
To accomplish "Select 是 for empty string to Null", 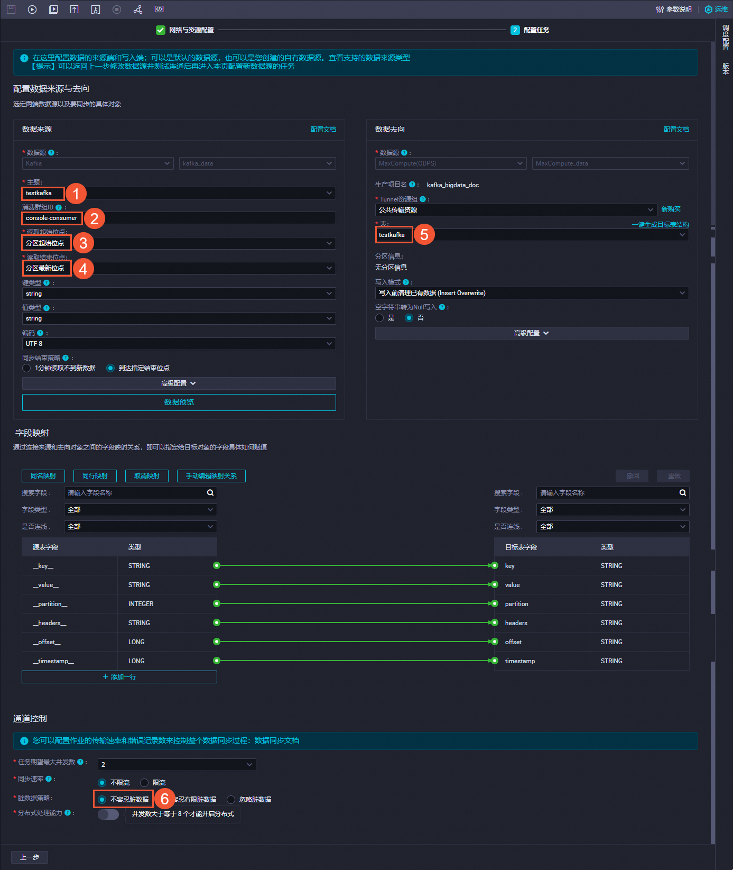I will [379, 318].
